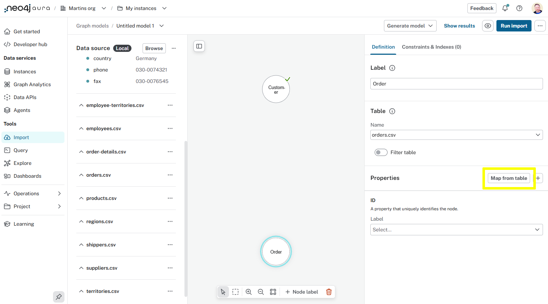
Task: Click the Run import button
Action: (x=514, y=26)
